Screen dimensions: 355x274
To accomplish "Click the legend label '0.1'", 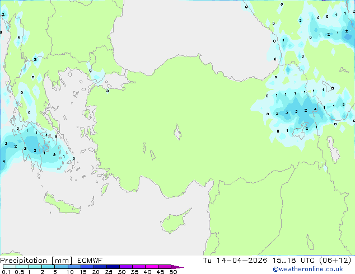I will (x=6, y=272).
